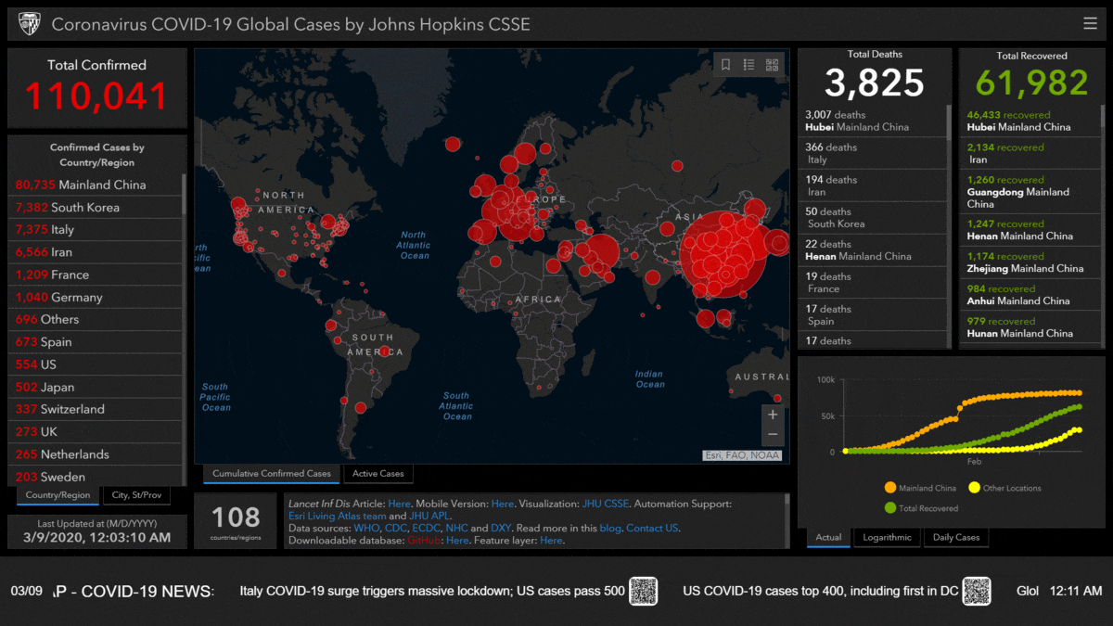The height and width of the screenshot is (626, 1113).
Task: Select Switzerland in confirmed cases list
Action: 96,409
